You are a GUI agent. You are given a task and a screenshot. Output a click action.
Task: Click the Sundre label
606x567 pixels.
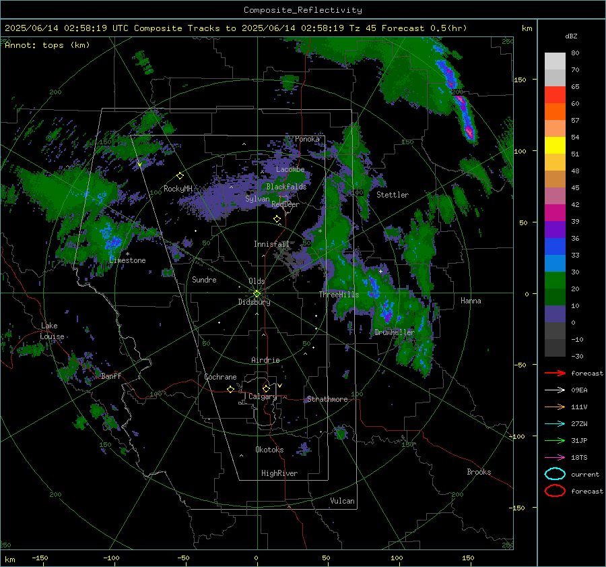[x=204, y=280]
